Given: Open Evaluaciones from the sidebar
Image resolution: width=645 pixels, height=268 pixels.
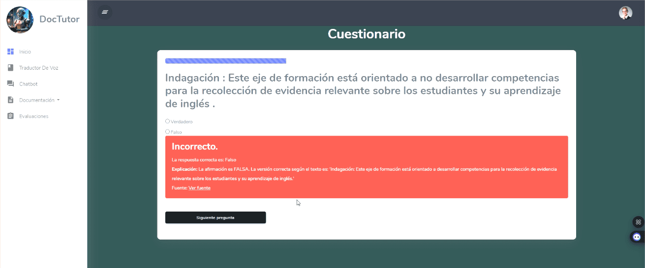Looking at the screenshot, I should point(34,116).
